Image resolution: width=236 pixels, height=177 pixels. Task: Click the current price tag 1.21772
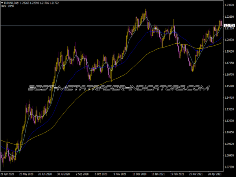[x=229, y=26]
